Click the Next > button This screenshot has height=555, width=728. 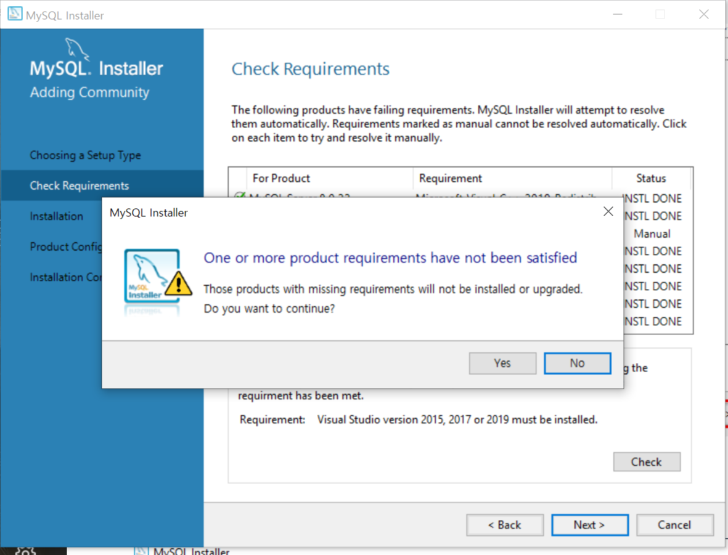pos(590,525)
